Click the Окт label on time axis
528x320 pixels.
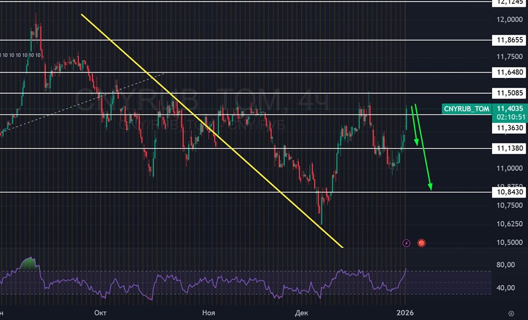pos(100,313)
